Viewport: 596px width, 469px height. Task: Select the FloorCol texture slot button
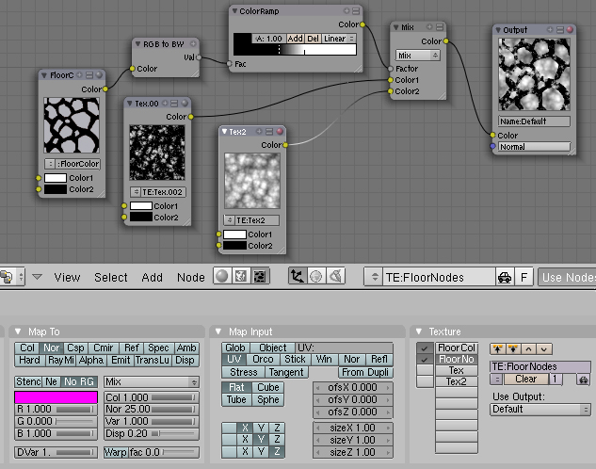[456, 348]
